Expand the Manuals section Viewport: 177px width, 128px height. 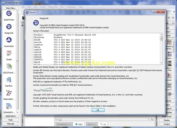[x=10, y=124]
